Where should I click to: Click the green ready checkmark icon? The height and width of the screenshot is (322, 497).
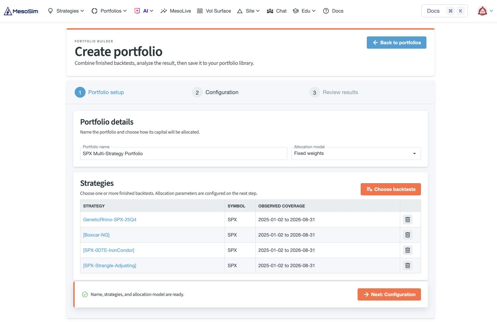point(85,294)
